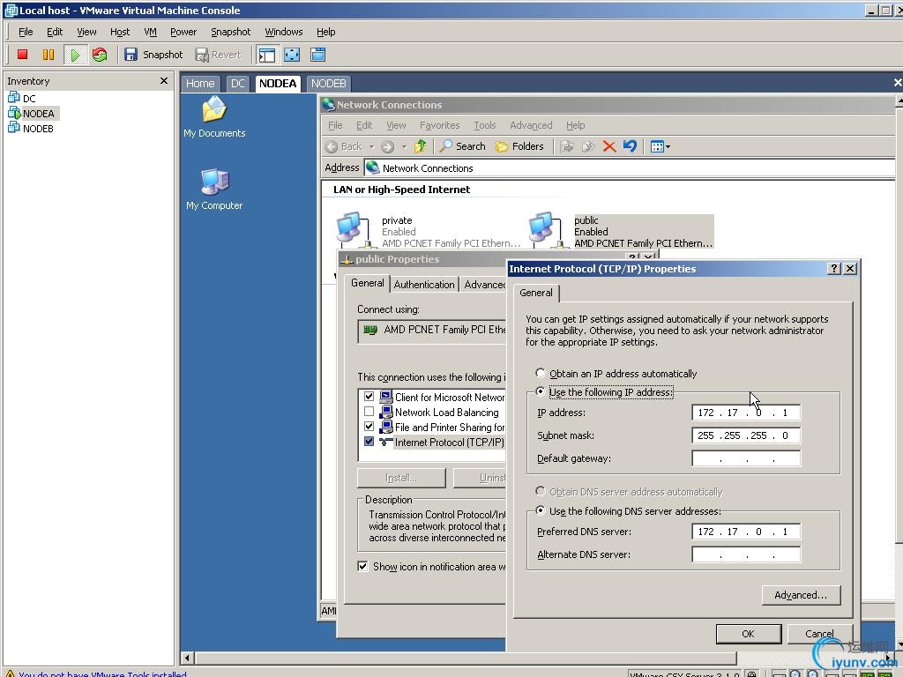903x677 pixels.
Task: Click OK in TCP/IP Properties
Action: 748,634
